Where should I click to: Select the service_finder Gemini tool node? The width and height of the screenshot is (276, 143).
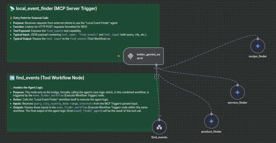tap(237, 92)
